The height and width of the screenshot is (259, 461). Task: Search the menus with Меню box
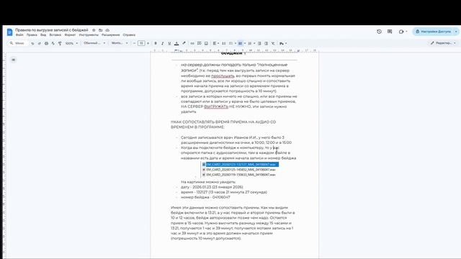17,43
